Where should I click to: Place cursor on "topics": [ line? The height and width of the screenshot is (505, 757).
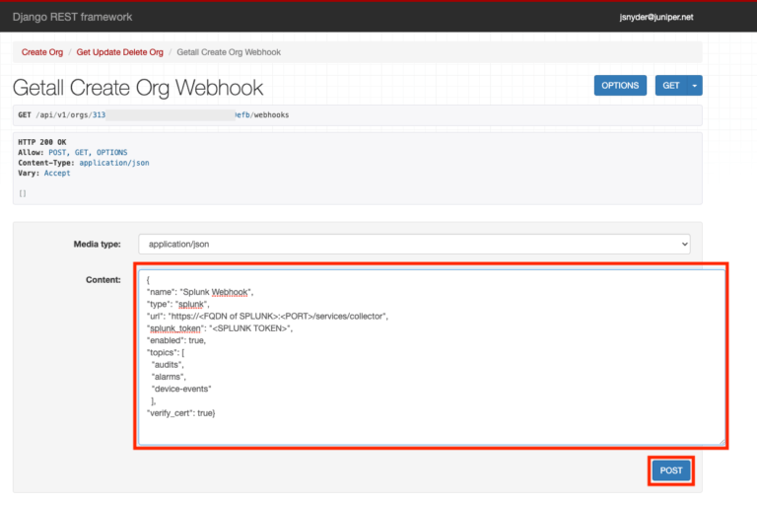[x=166, y=352]
